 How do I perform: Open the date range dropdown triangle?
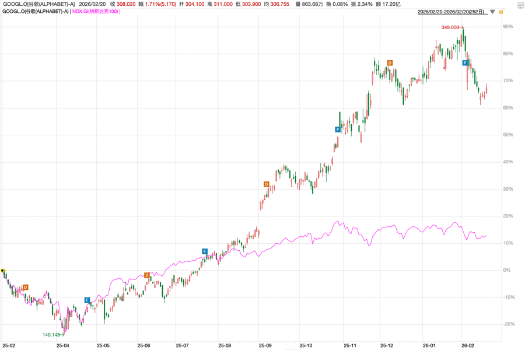(492, 12)
